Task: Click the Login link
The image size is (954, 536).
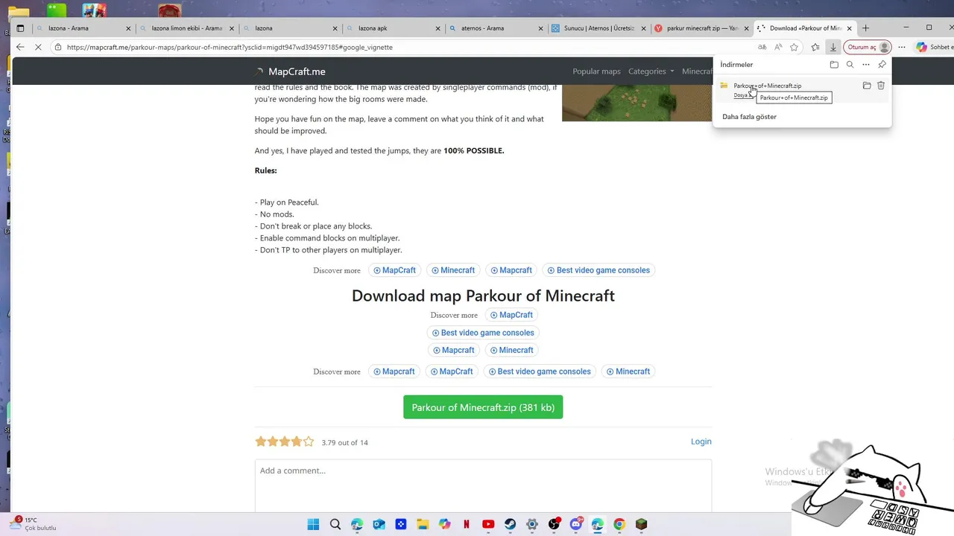Action: tap(701, 441)
